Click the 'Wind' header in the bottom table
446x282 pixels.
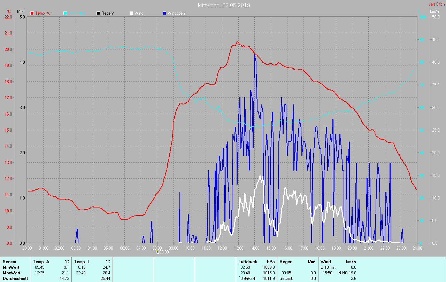326,262
